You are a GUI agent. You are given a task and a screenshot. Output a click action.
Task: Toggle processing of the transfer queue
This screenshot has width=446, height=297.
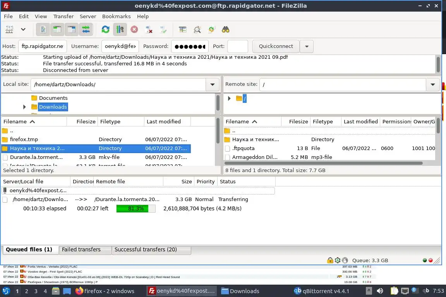point(120,29)
